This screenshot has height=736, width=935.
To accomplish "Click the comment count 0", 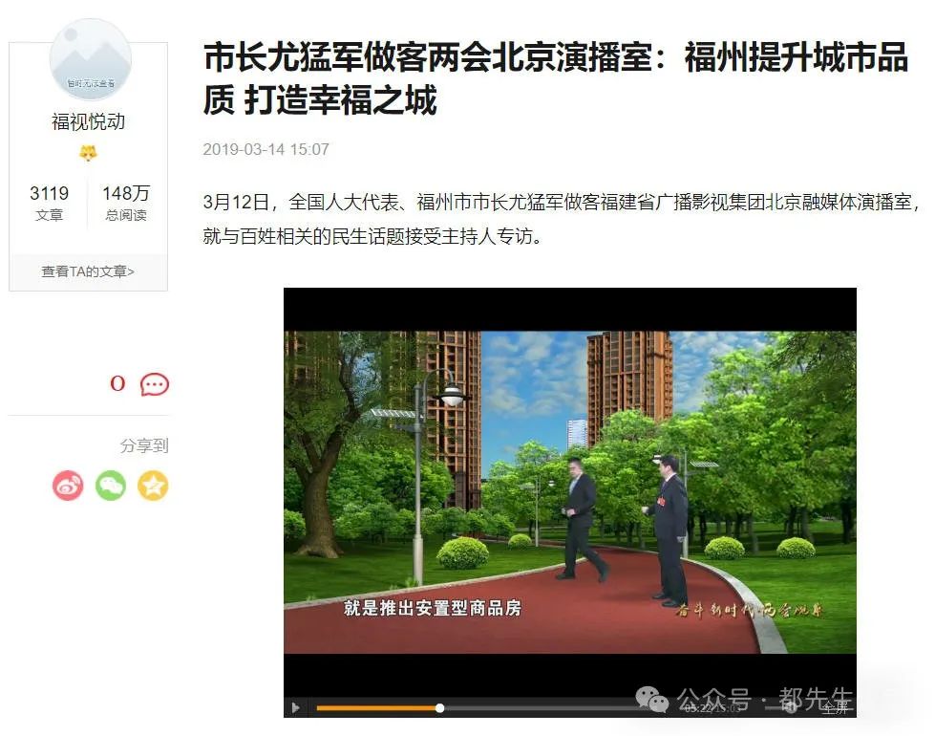I will pyautogui.click(x=117, y=383).
